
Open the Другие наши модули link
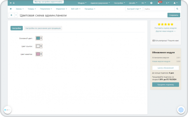[165, 31]
